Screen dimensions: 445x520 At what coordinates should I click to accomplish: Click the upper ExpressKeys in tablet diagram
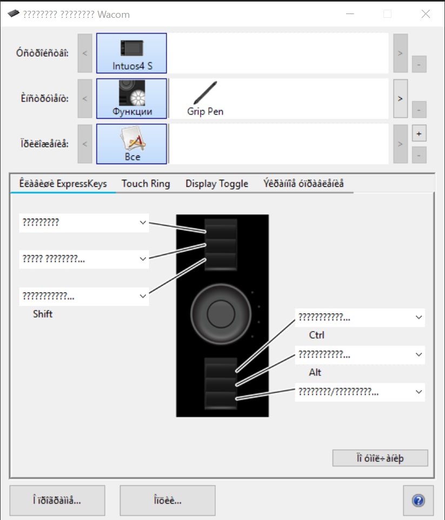click(221, 245)
